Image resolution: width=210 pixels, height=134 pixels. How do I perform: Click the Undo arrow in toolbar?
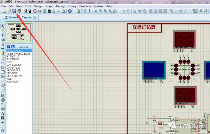point(124,11)
